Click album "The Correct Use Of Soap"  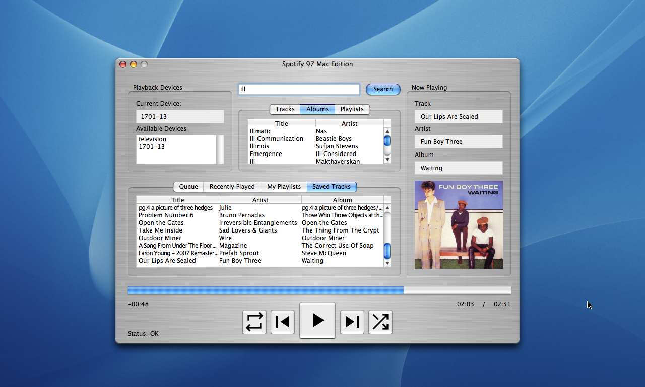[338, 246]
